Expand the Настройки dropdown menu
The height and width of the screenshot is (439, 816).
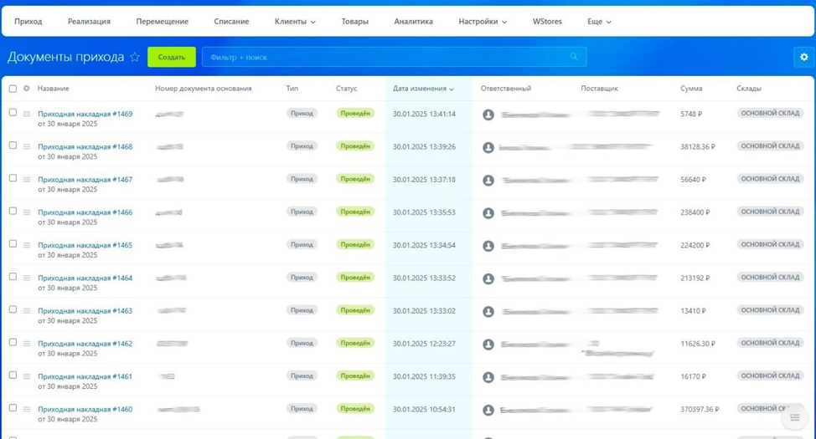(483, 22)
